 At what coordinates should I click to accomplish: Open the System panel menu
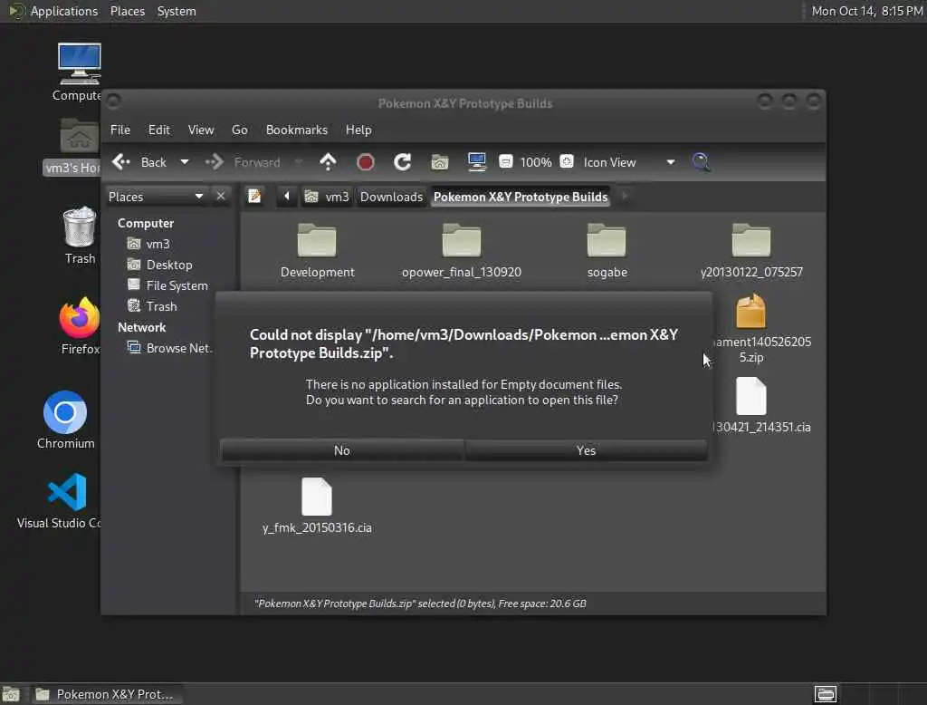coord(177,11)
